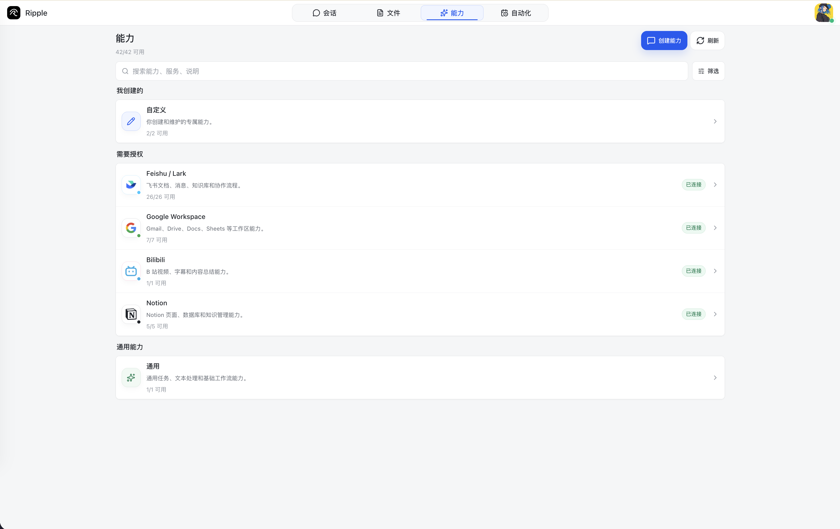Open the Feishu / Lark title
This screenshot has height=529, width=840.
click(166, 173)
